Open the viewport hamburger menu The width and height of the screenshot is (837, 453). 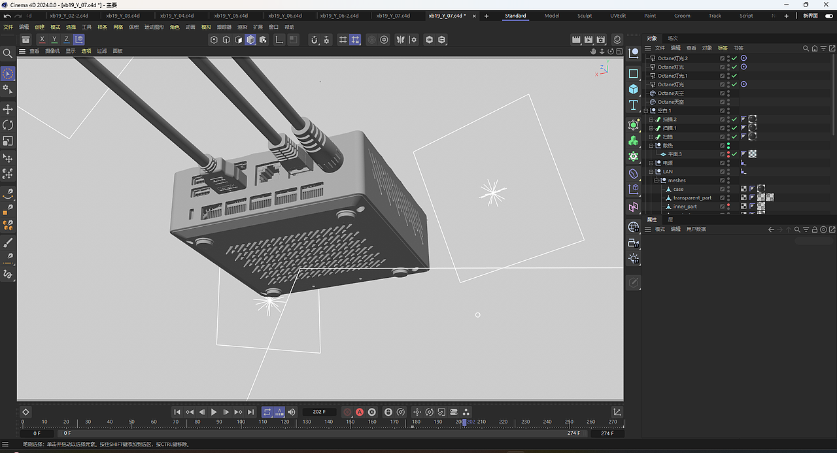coord(22,51)
